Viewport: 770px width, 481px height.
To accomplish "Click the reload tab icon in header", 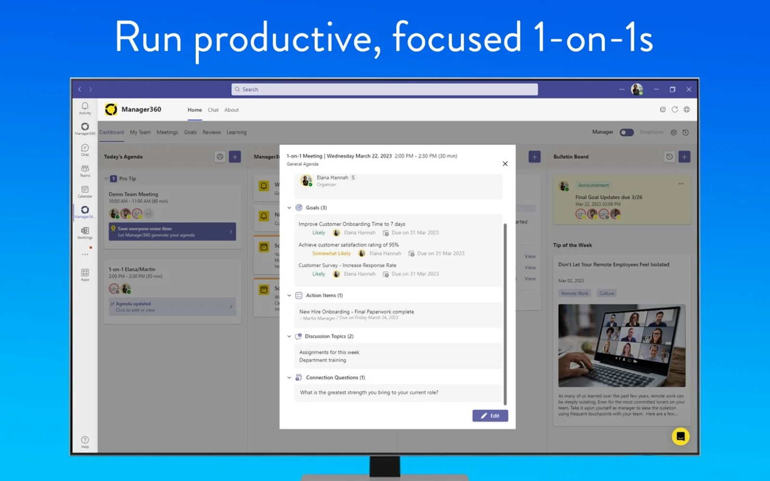I will [675, 110].
